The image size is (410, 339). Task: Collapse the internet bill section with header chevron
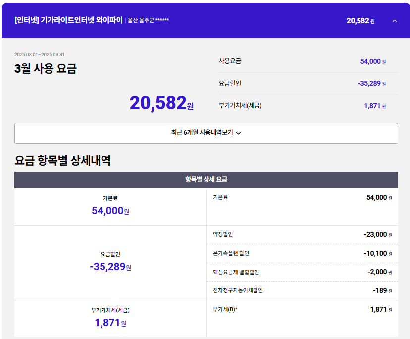point(394,21)
